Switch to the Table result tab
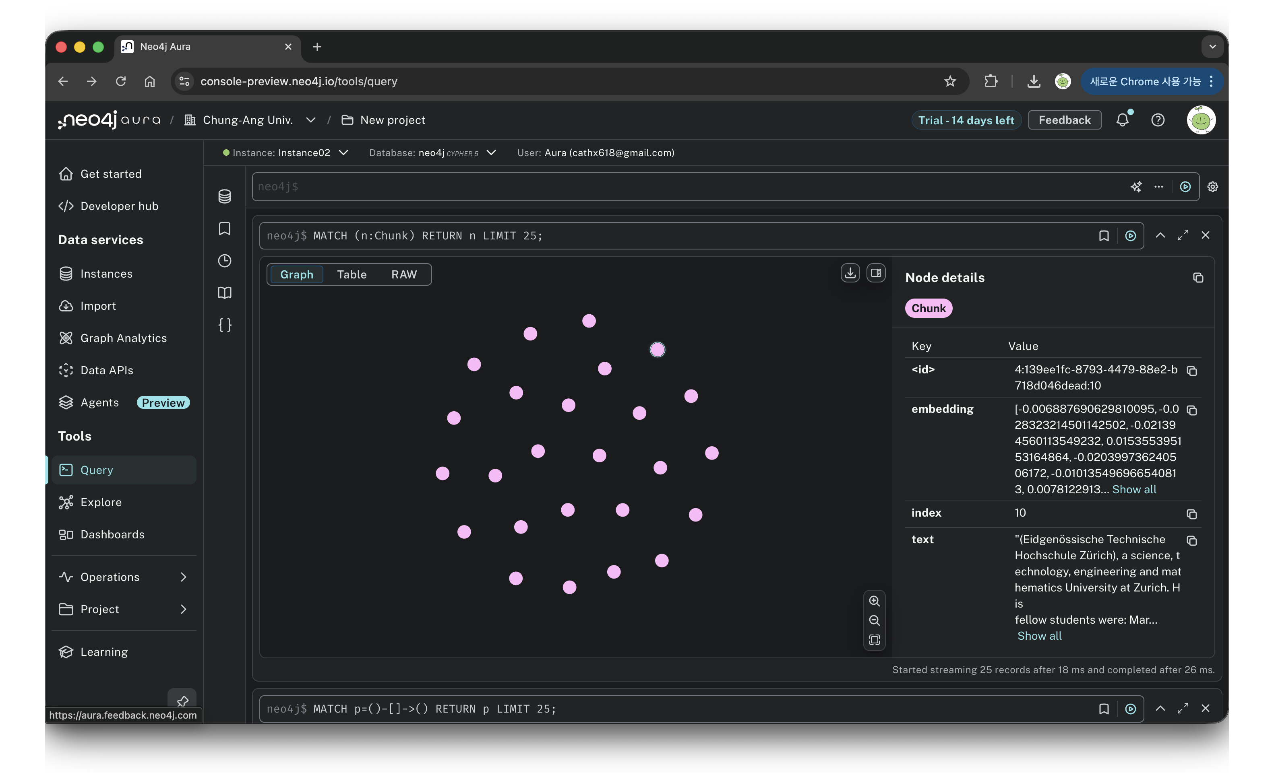The height and width of the screenshot is (783, 1274). [351, 274]
